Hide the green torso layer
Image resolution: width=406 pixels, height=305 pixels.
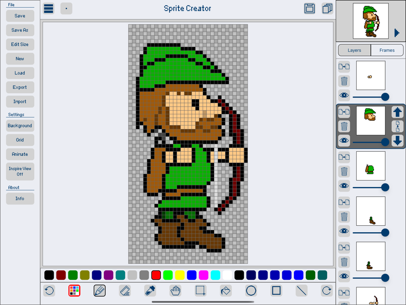click(344, 186)
